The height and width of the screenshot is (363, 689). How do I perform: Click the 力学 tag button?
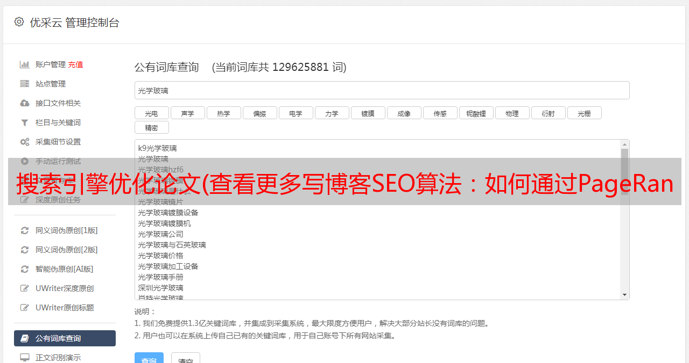[332, 113]
